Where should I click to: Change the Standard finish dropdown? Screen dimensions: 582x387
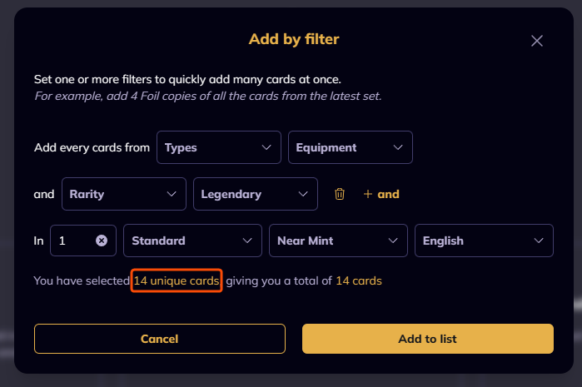[192, 241]
